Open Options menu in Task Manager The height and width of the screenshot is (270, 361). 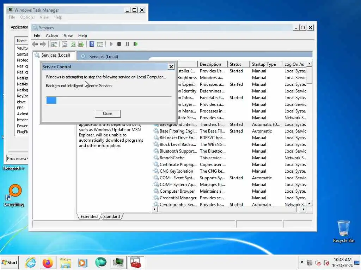coord(27,17)
